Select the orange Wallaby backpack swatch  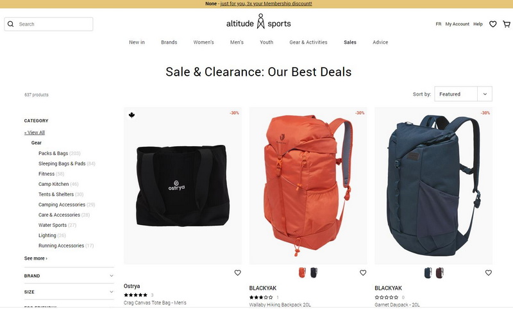(302, 272)
